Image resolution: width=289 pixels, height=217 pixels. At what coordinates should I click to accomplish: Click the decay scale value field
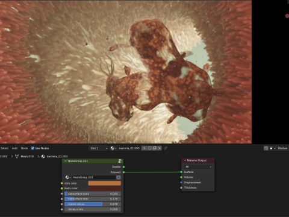(x=93, y=209)
